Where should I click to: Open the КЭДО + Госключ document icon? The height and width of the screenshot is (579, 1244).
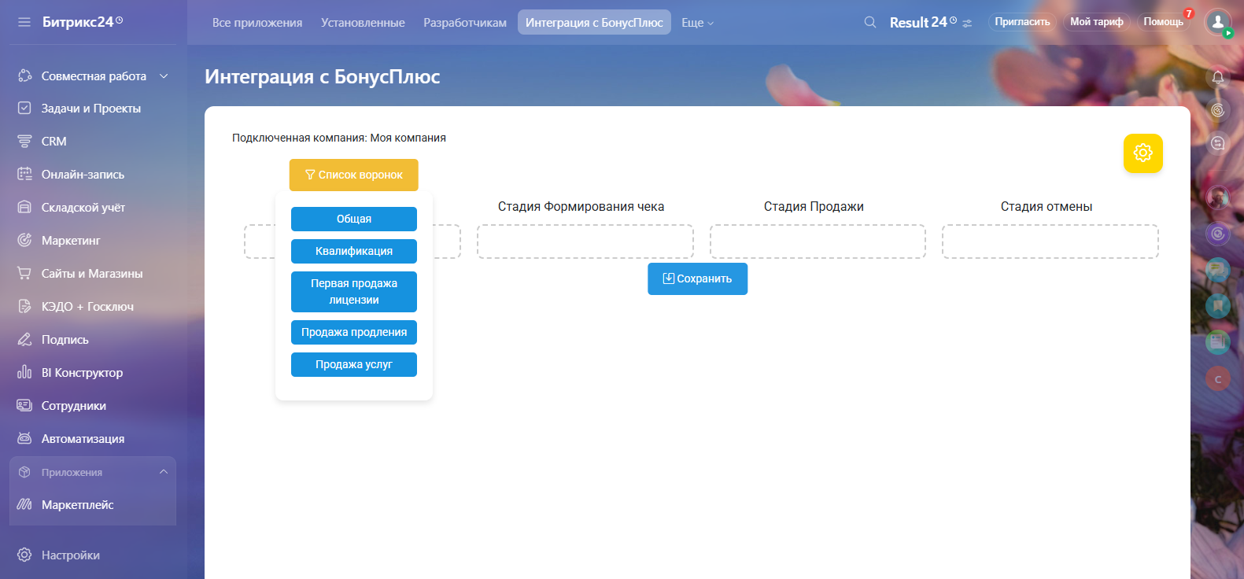(24, 306)
